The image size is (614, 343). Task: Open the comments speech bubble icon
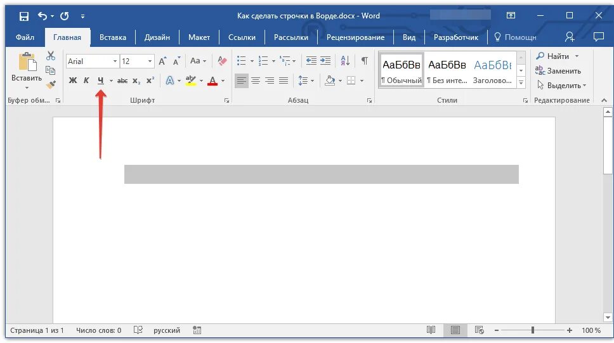(x=598, y=37)
